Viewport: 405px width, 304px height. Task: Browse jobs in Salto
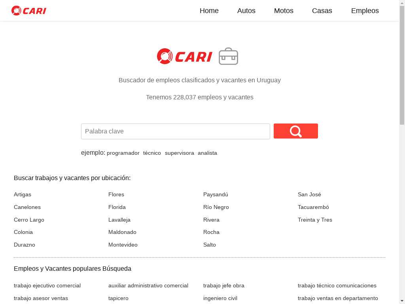[210, 245]
